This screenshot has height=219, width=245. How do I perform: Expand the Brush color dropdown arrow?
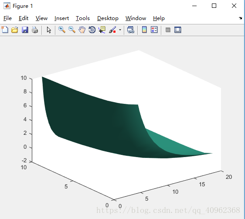point(120,30)
